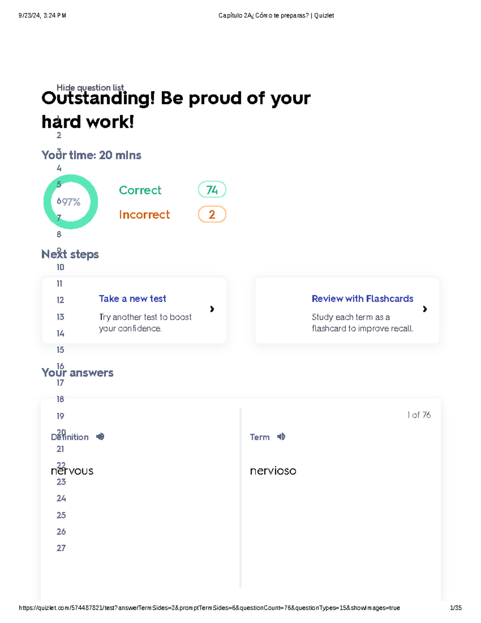The height and width of the screenshot is (623, 481).
Task: Click the speaker next to Definition label
Action: click(x=100, y=437)
